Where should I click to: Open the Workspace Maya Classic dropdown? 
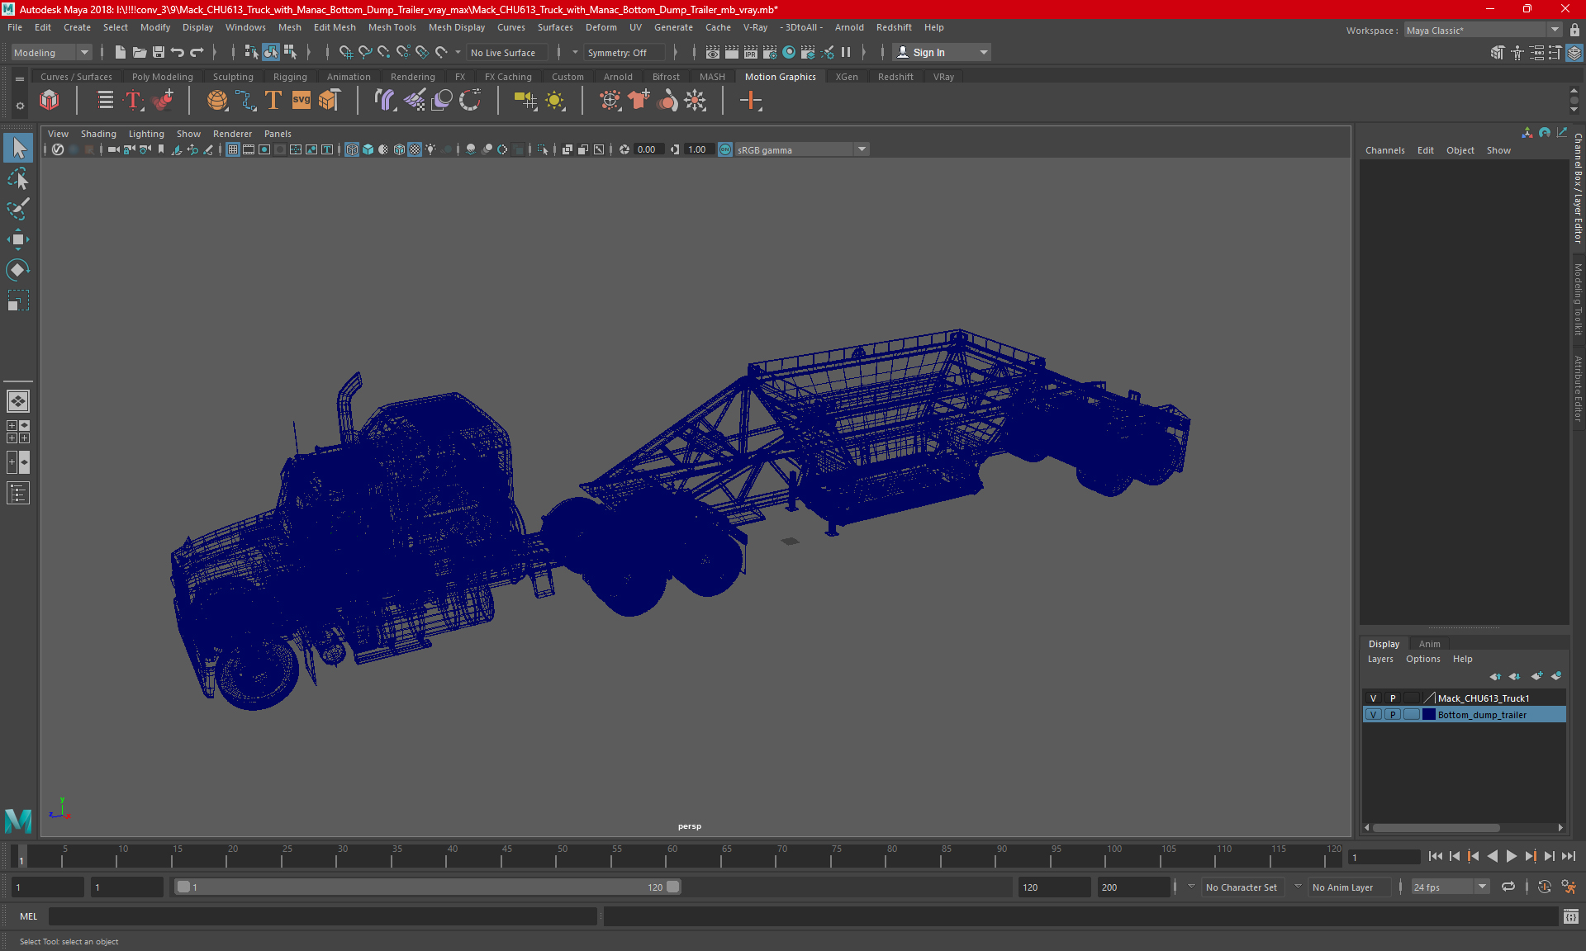[x=1483, y=30]
